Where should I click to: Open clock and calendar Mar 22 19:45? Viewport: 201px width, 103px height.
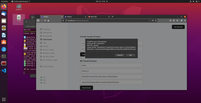(x=100, y=1)
